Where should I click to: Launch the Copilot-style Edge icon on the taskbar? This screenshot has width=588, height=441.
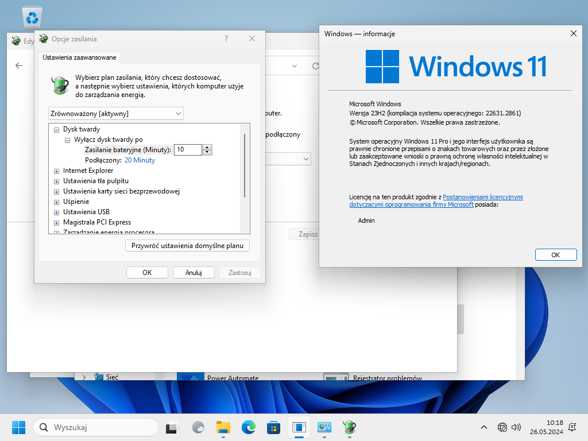(198, 427)
